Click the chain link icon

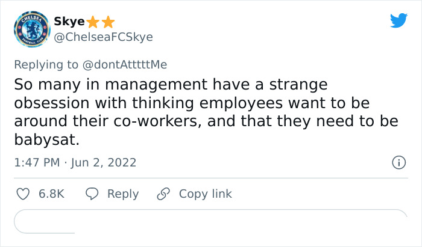[x=163, y=194]
